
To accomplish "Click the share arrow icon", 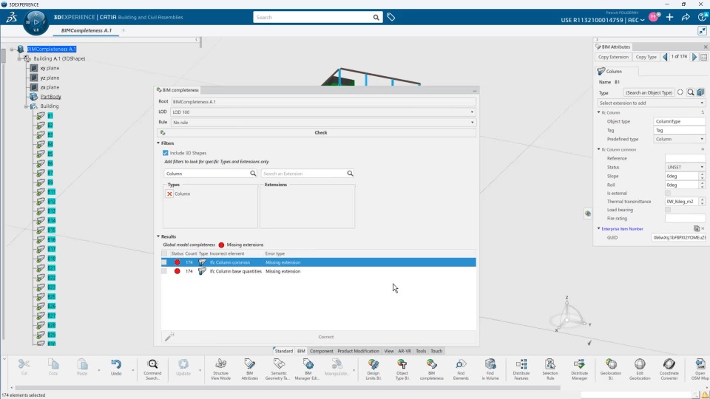I will (686, 17).
